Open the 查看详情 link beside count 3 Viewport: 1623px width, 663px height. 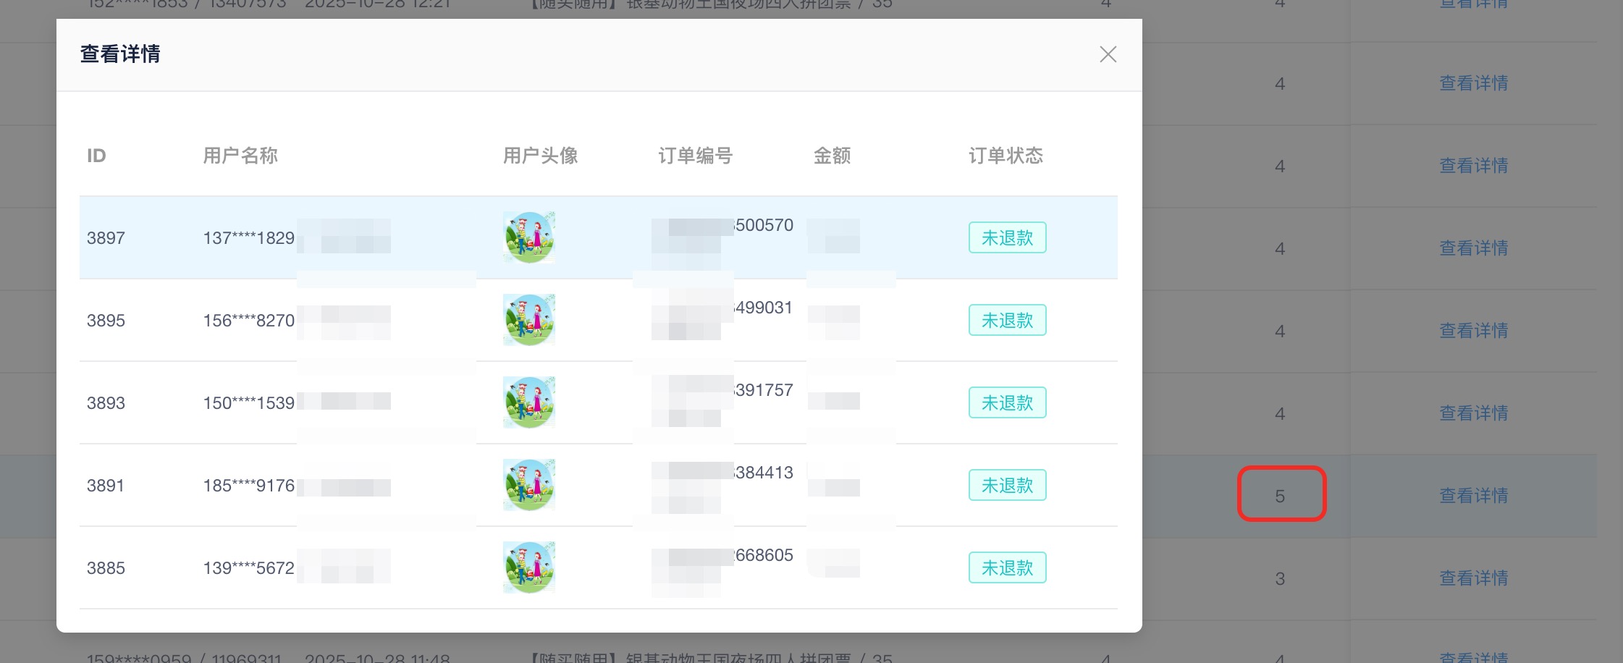(x=1473, y=578)
